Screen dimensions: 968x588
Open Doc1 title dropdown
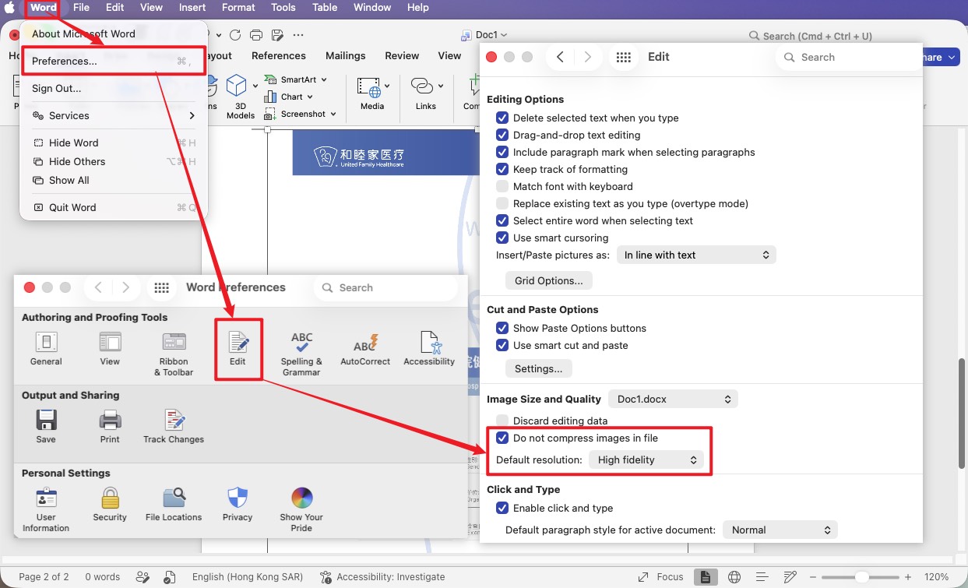point(504,35)
